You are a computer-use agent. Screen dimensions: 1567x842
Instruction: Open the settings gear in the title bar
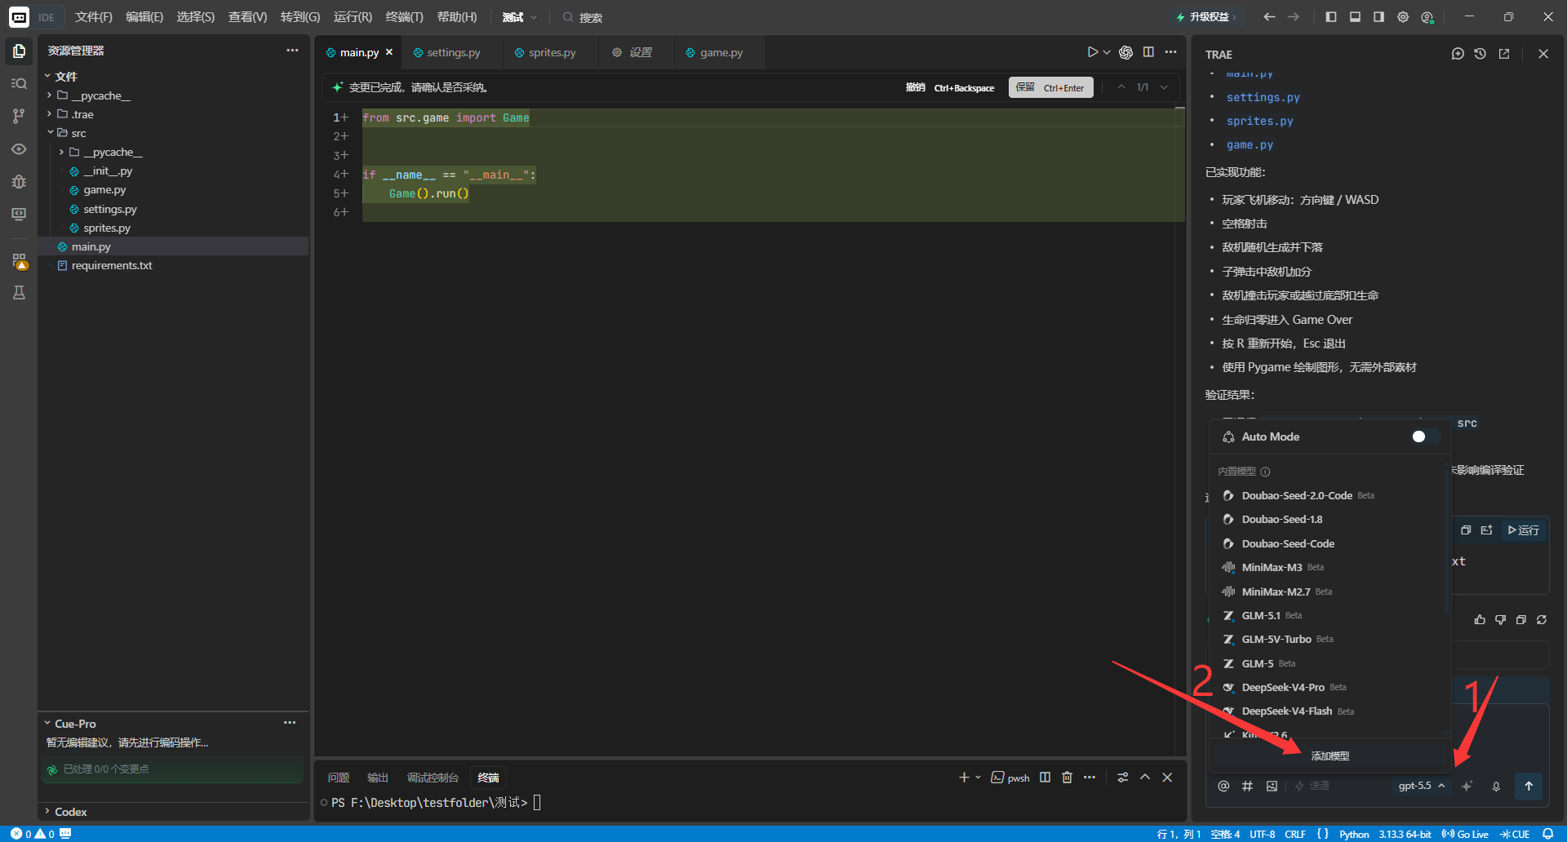coord(1403,16)
